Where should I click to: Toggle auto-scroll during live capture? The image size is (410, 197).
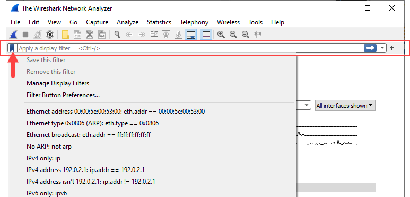(190, 35)
